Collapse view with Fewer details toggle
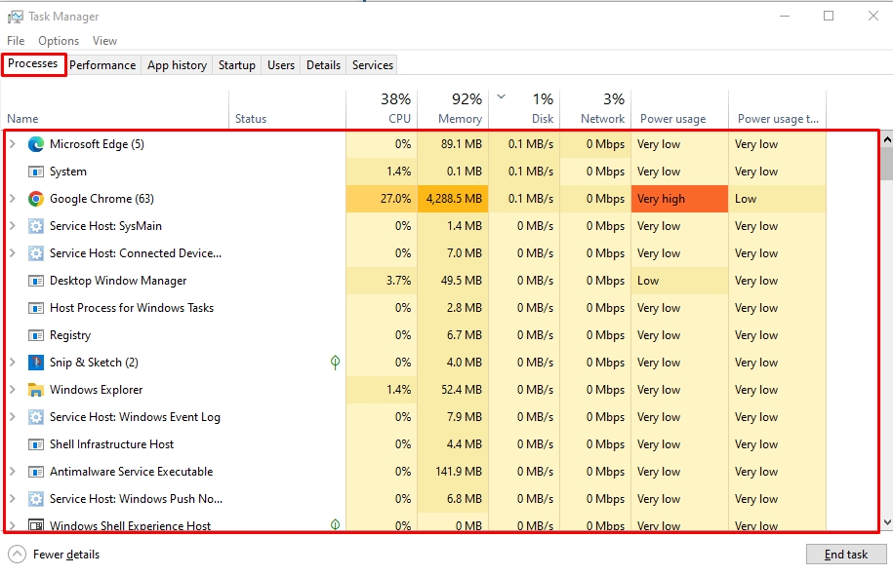Viewport: 893px width, 575px height. pos(54,555)
